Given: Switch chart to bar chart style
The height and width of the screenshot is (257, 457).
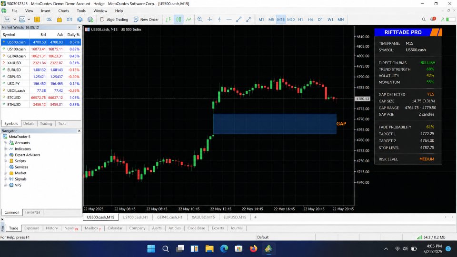Looking at the screenshot, I should (169, 20).
